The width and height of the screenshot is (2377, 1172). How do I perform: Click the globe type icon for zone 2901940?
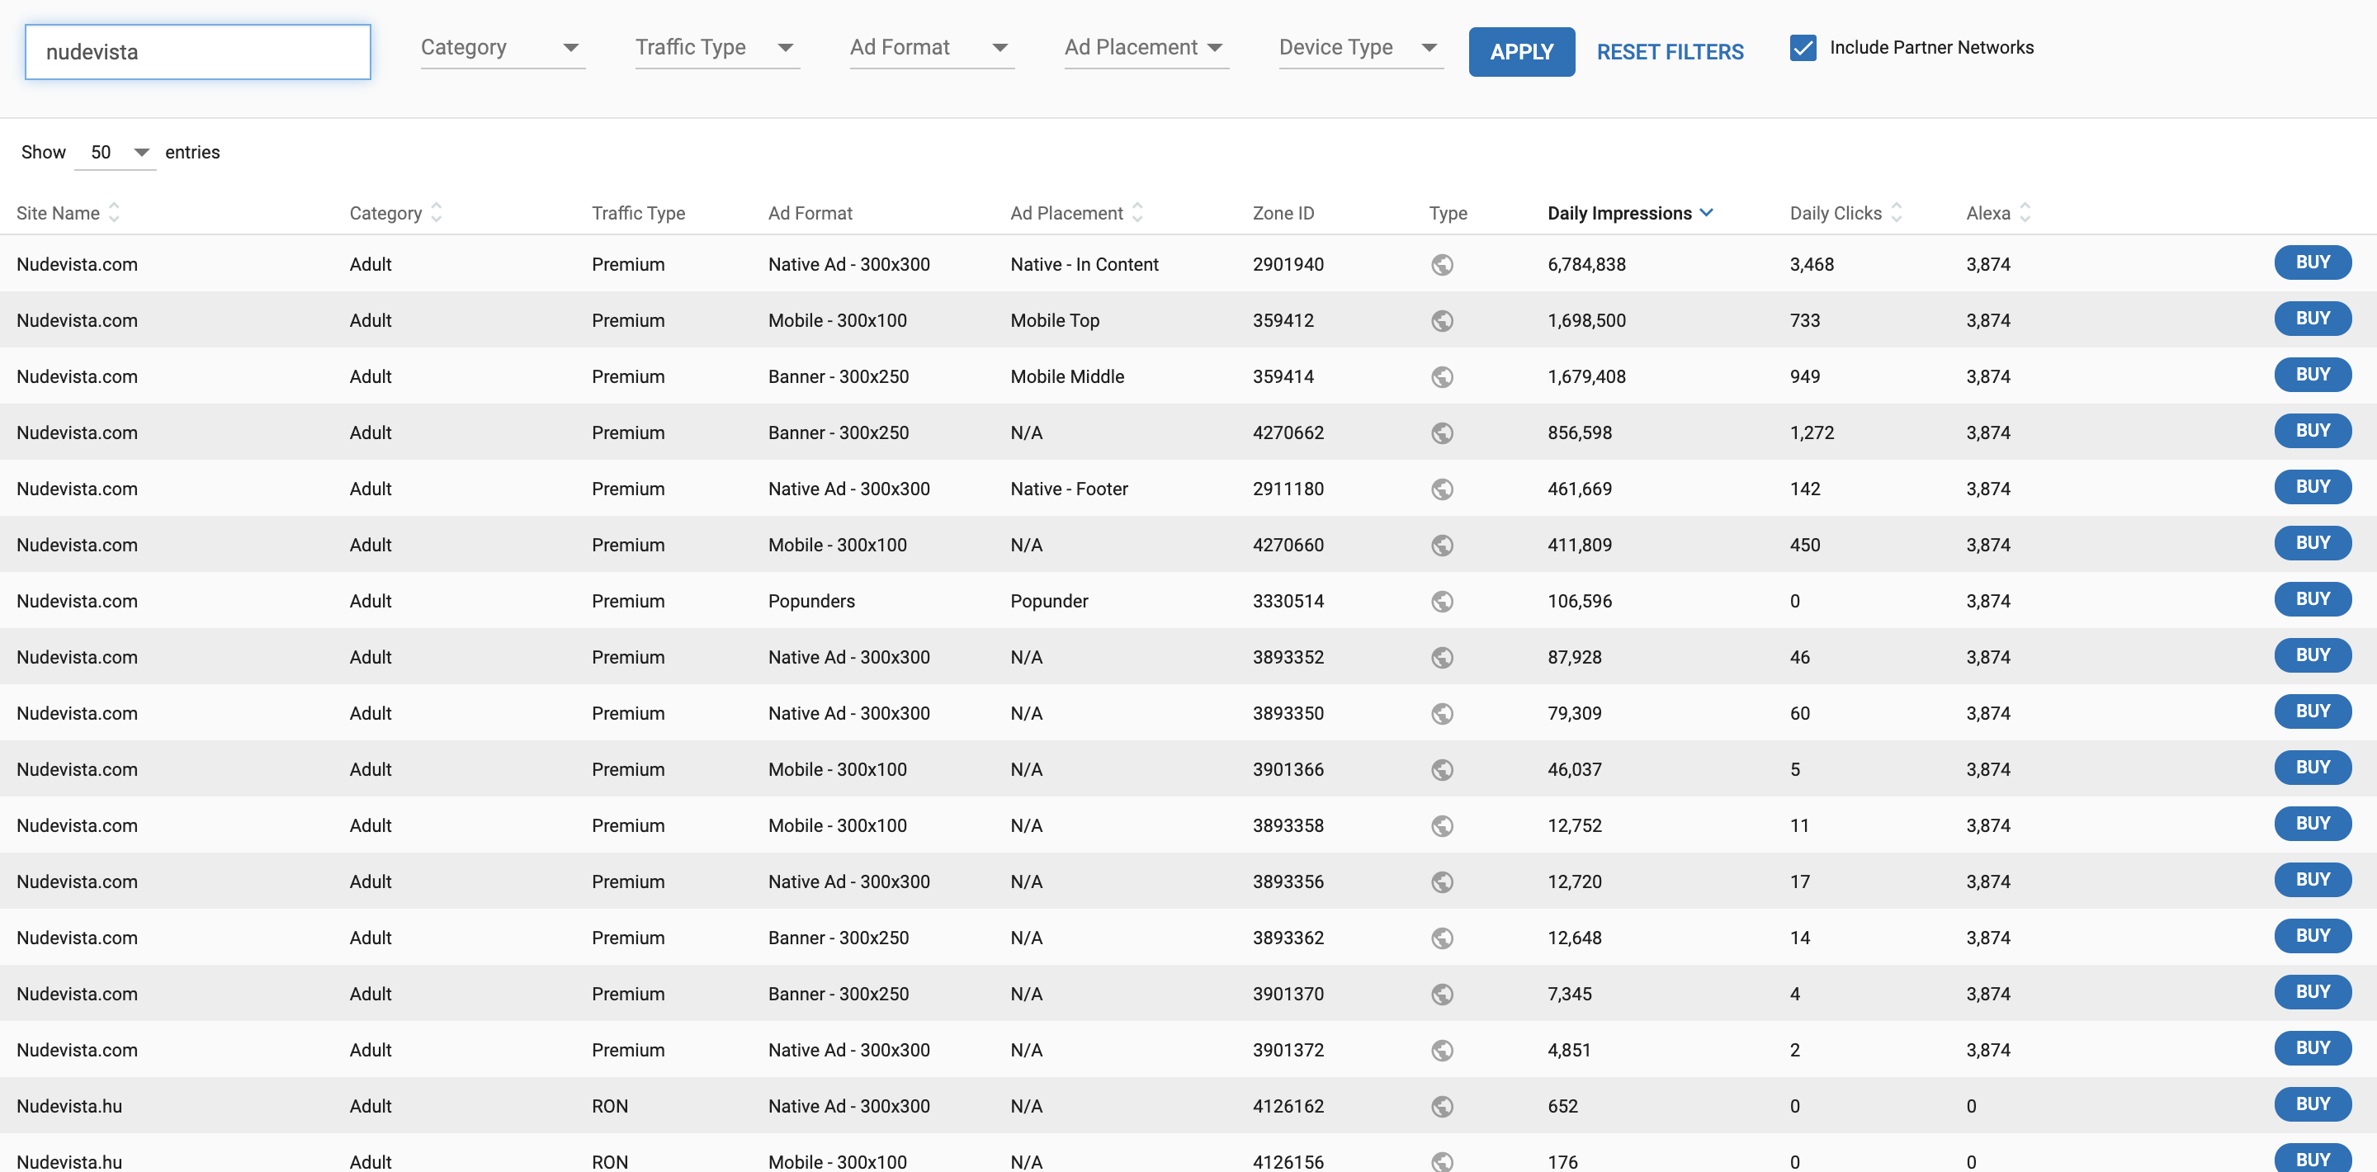click(1442, 265)
